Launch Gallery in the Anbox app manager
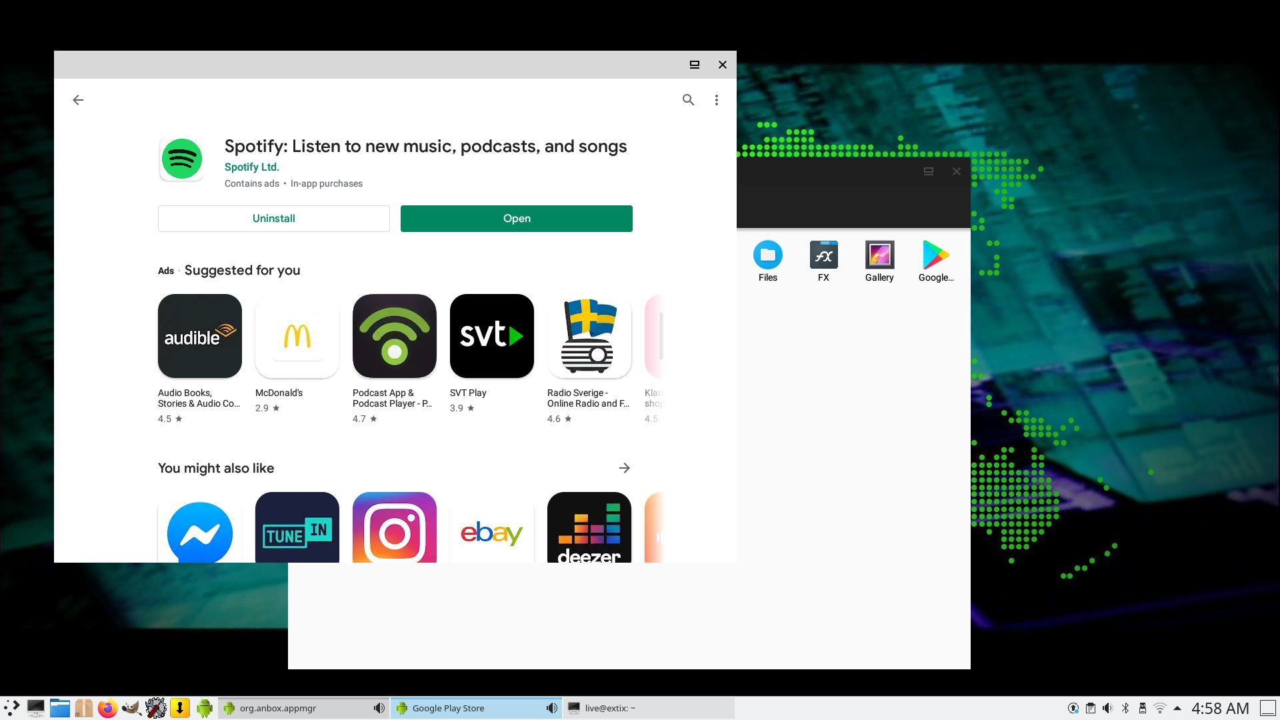Screen dimensions: 1280x720 [x=879, y=261]
